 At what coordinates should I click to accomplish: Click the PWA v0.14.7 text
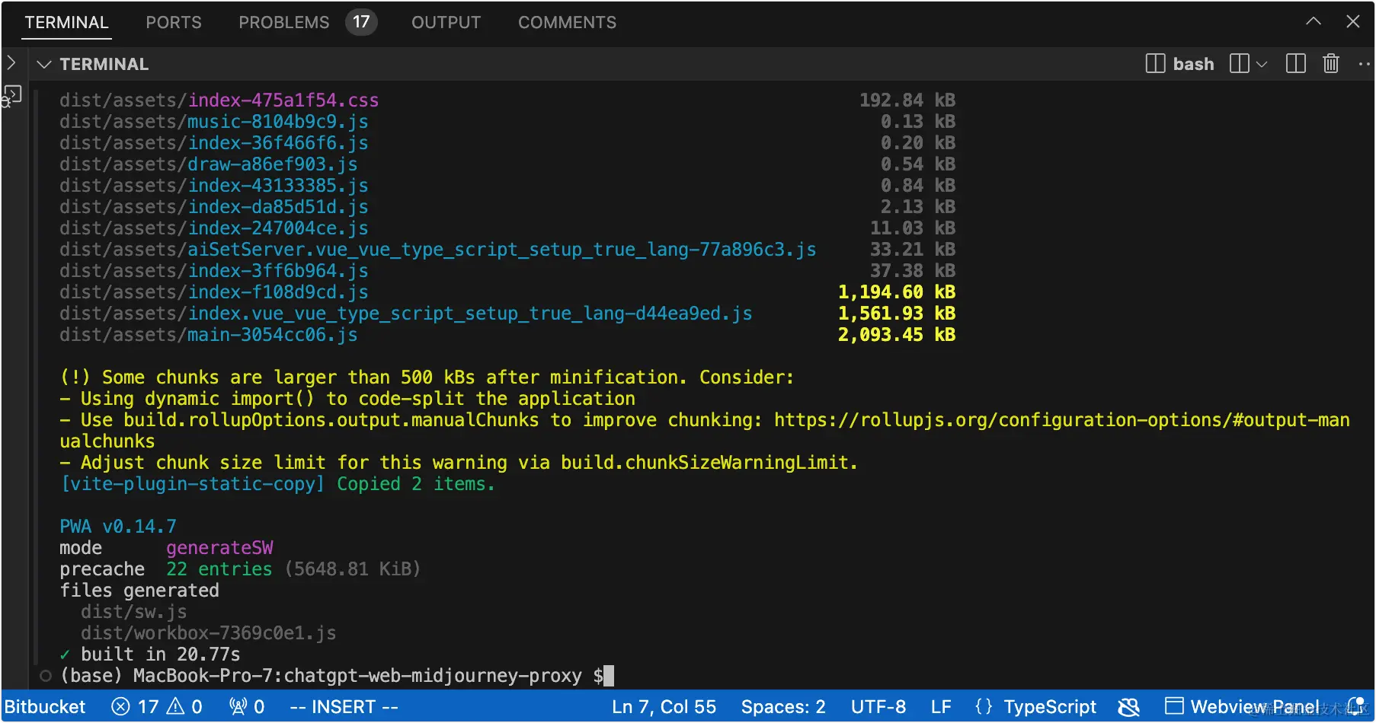point(117,527)
